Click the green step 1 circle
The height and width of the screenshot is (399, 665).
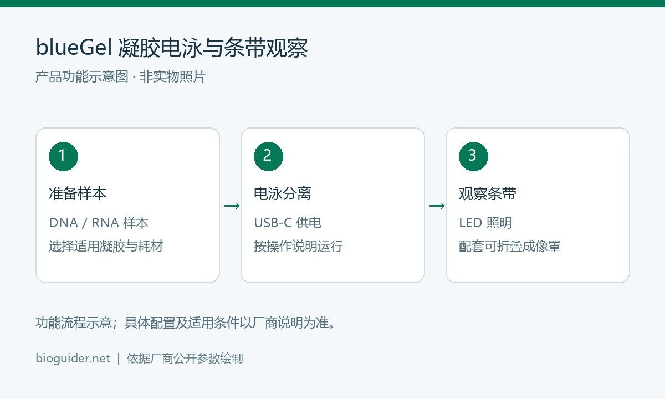[x=63, y=156]
